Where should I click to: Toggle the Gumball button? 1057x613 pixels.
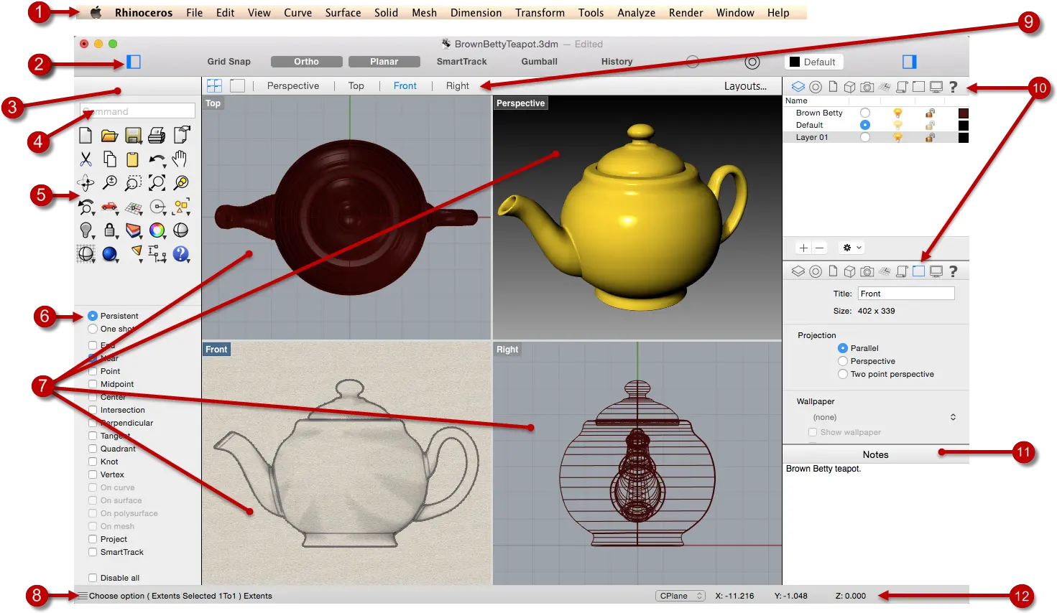click(x=539, y=62)
